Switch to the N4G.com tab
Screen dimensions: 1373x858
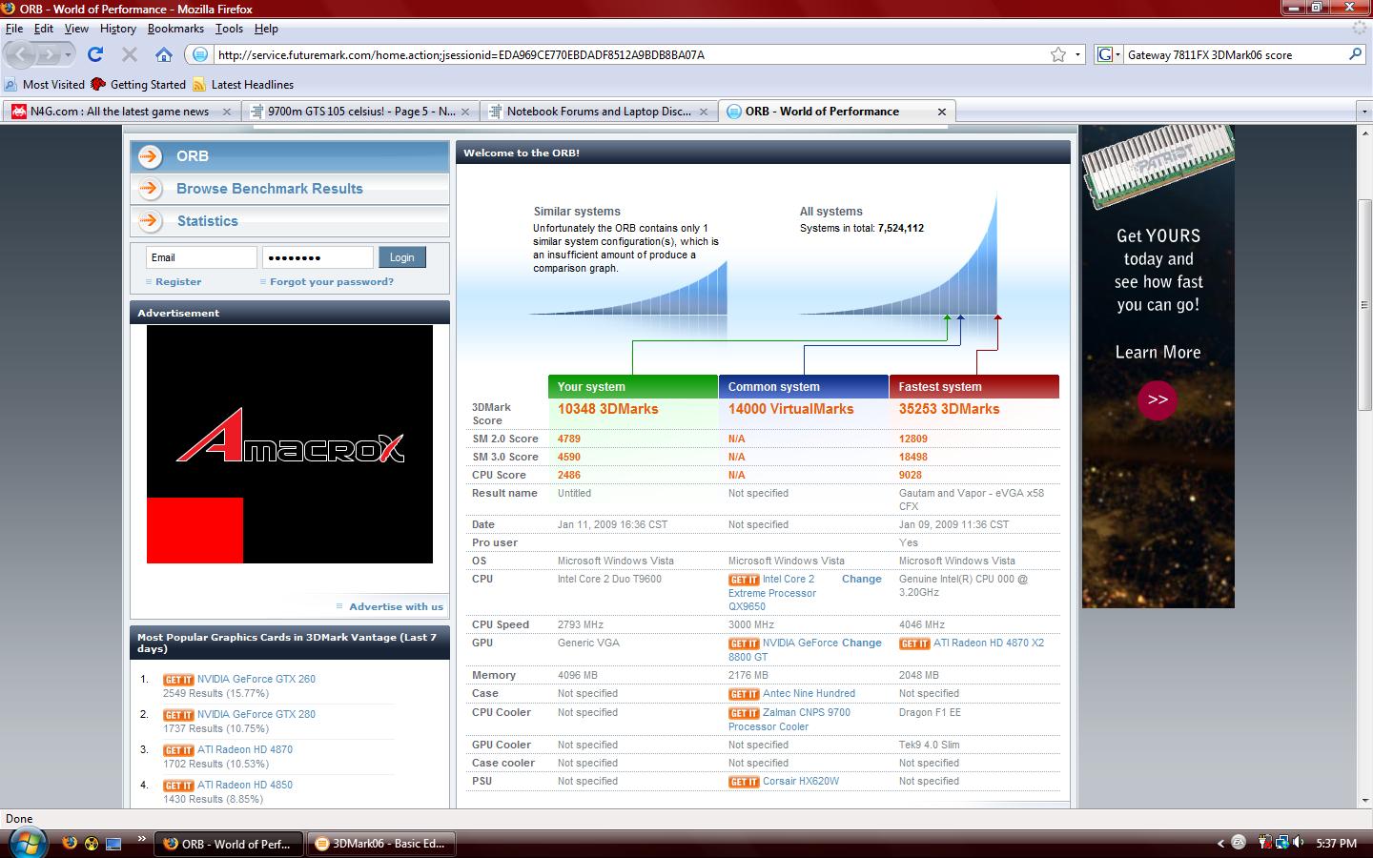click(x=121, y=112)
